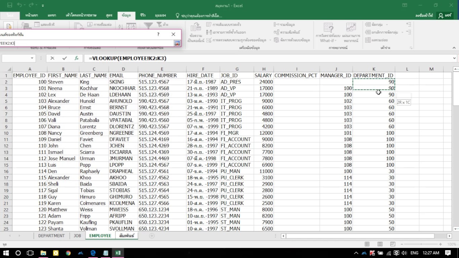Click the Ungroup outline icon

tap(368, 32)
